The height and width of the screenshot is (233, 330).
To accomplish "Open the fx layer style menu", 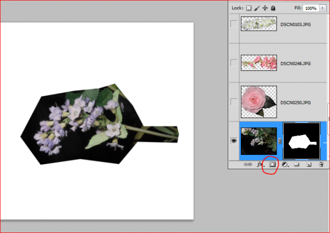I will (261, 164).
